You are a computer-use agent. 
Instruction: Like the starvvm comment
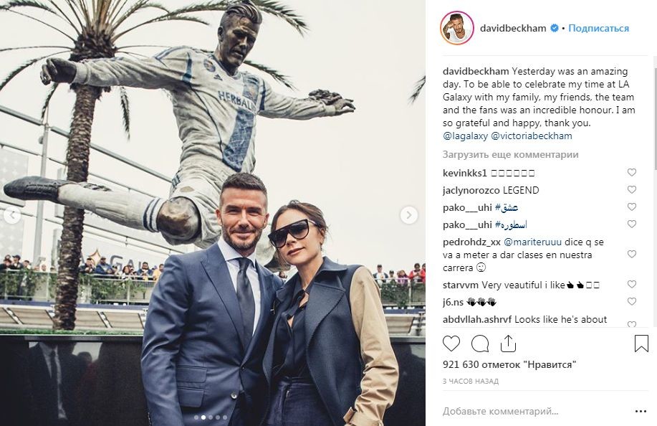click(631, 284)
